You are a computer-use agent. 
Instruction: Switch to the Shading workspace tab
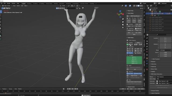[x=56, y=3]
